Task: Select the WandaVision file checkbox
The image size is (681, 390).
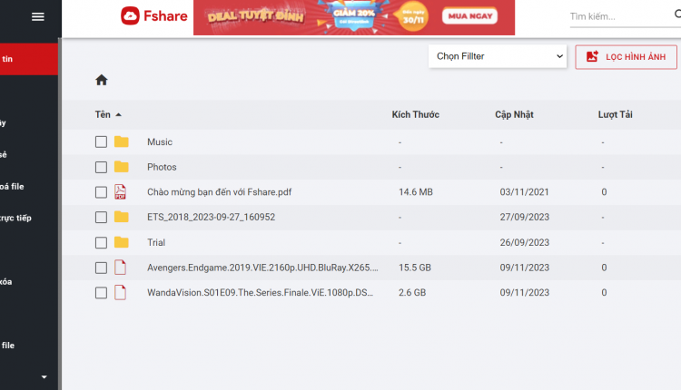Action: [101, 293]
